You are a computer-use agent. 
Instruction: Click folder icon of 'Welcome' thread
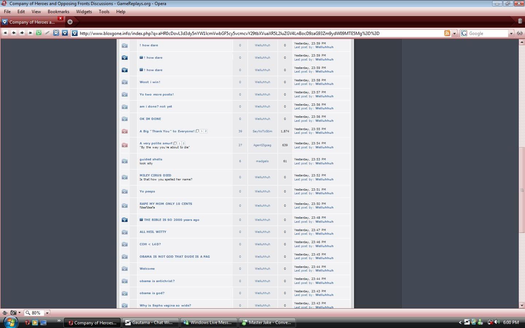[x=125, y=269]
